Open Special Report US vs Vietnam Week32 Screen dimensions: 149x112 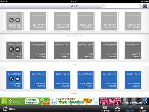tap(62, 80)
